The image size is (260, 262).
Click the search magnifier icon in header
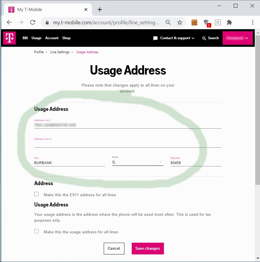click(204, 38)
